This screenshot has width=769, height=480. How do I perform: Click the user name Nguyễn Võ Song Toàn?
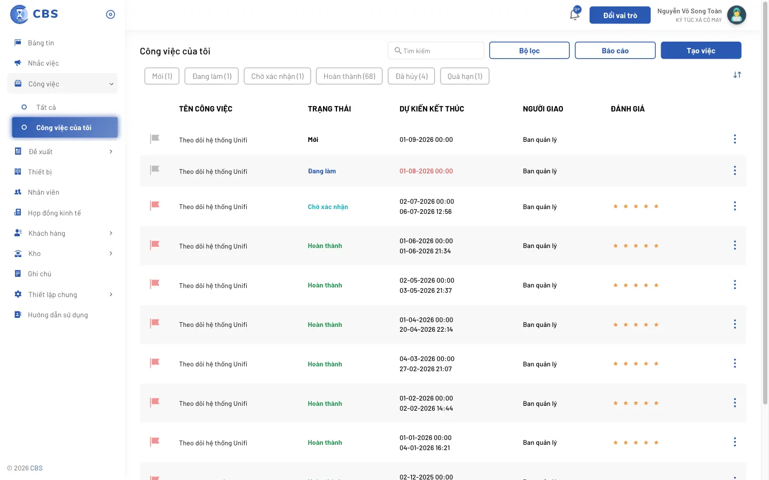tap(689, 11)
